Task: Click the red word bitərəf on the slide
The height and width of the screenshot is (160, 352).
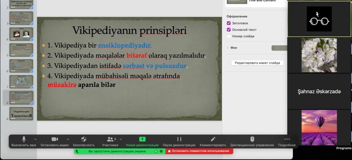Action: click(137, 56)
